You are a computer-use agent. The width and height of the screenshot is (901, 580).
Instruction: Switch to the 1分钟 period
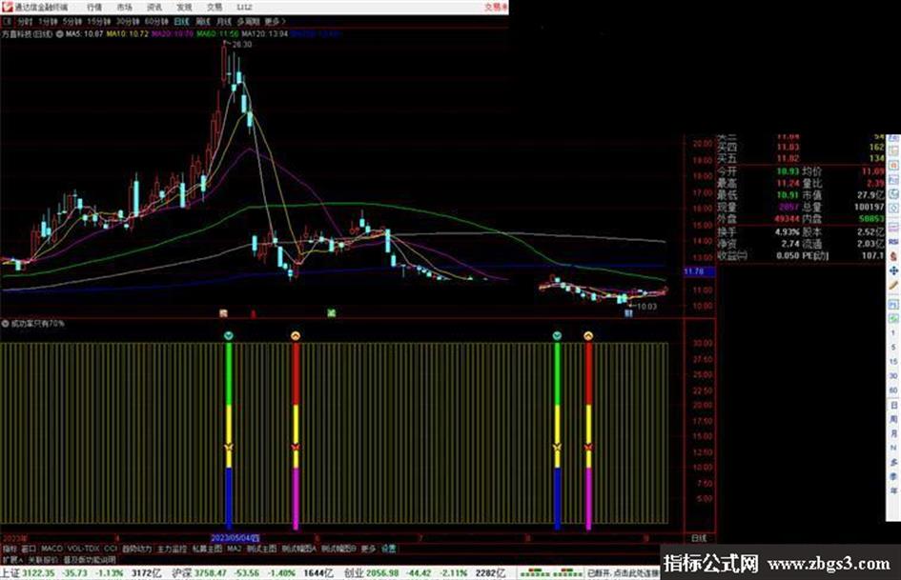(x=48, y=21)
